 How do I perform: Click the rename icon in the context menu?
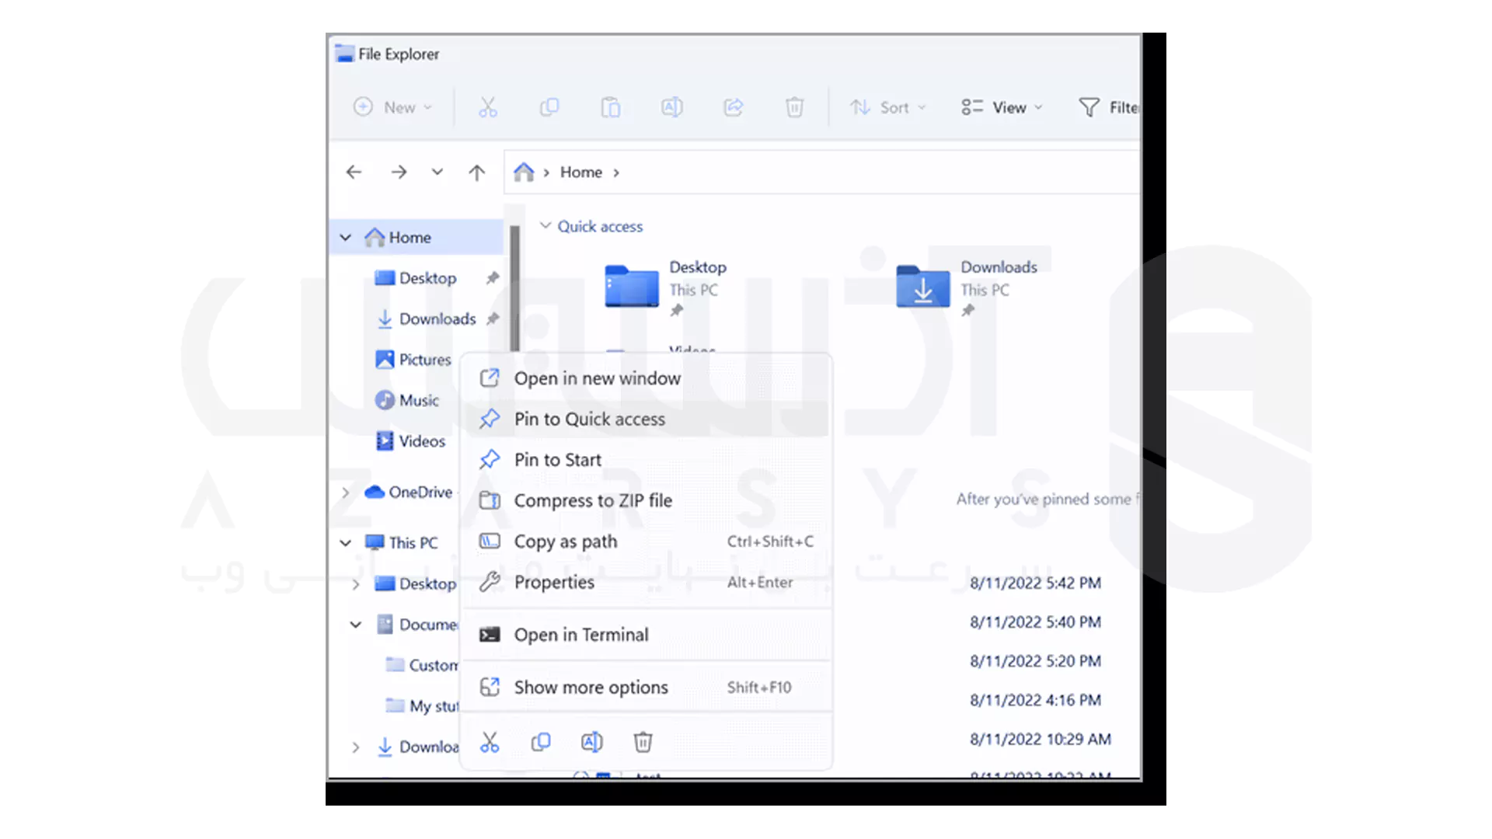[x=591, y=742]
